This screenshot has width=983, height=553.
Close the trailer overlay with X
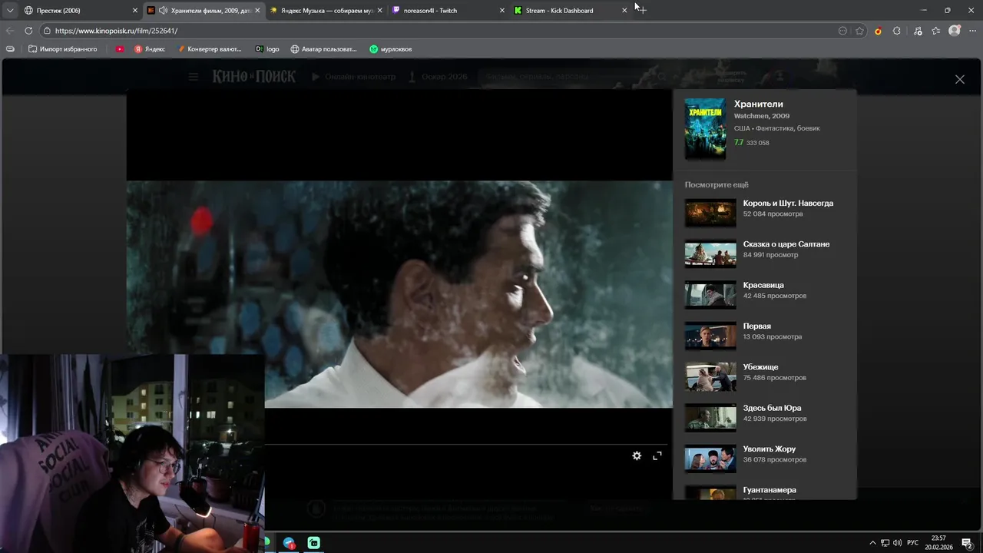click(x=959, y=79)
